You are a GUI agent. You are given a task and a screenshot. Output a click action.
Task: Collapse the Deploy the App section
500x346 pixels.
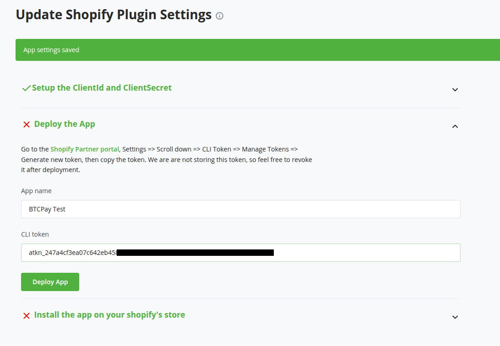coord(455,126)
